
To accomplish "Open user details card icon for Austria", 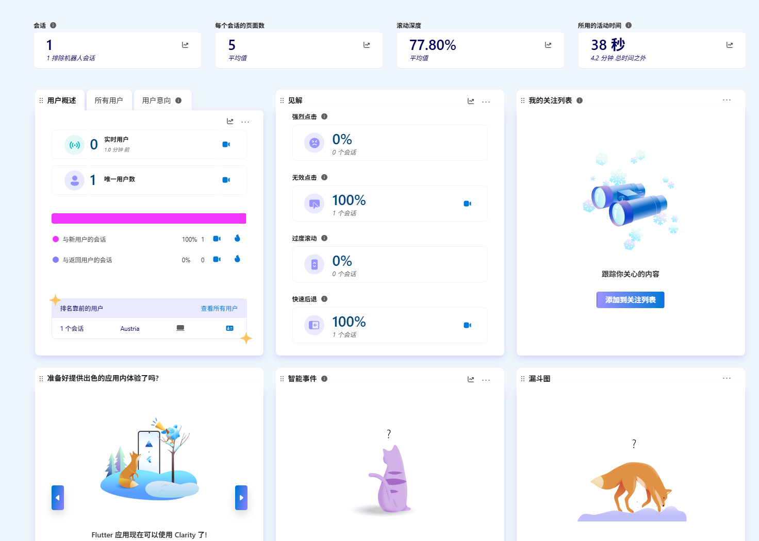I will 229,328.
